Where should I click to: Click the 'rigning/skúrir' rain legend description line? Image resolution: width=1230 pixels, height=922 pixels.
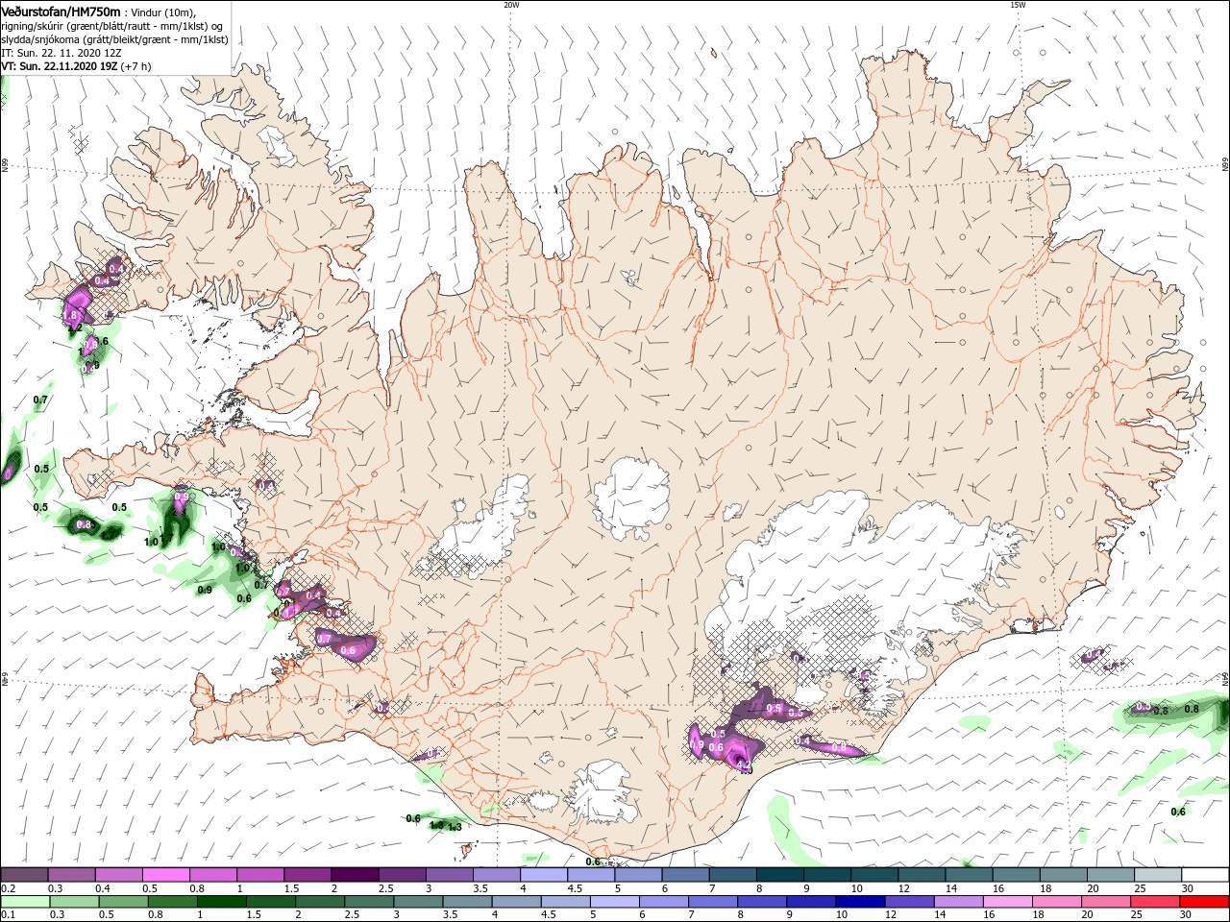pos(112,25)
